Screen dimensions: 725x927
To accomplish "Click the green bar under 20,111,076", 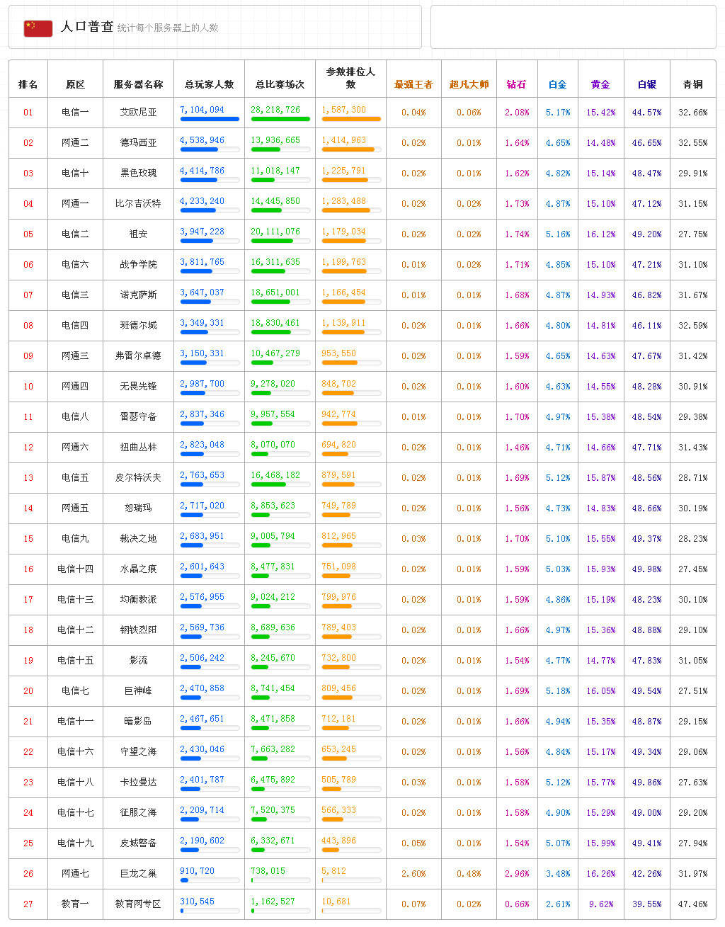I will (272, 241).
